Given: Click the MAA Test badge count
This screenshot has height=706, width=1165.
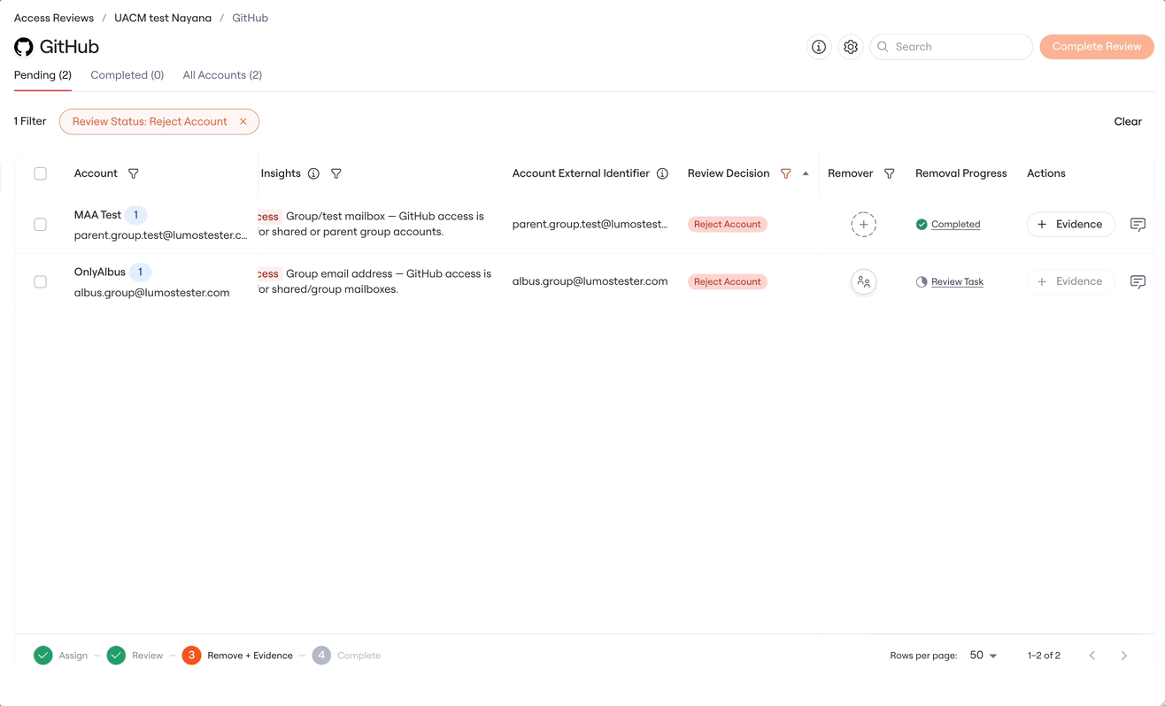Looking at the screenshot, I should tap(136, 215).
